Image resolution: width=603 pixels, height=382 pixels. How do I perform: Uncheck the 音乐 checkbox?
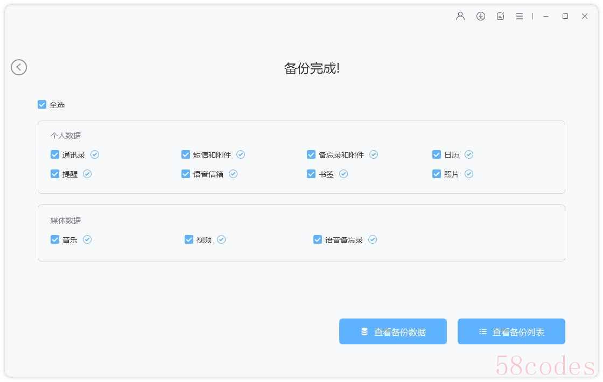54,240
